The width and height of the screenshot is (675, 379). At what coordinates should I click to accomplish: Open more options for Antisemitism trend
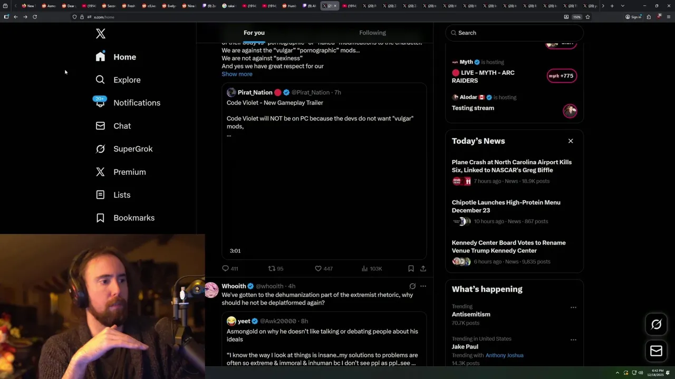click(573, 307)
